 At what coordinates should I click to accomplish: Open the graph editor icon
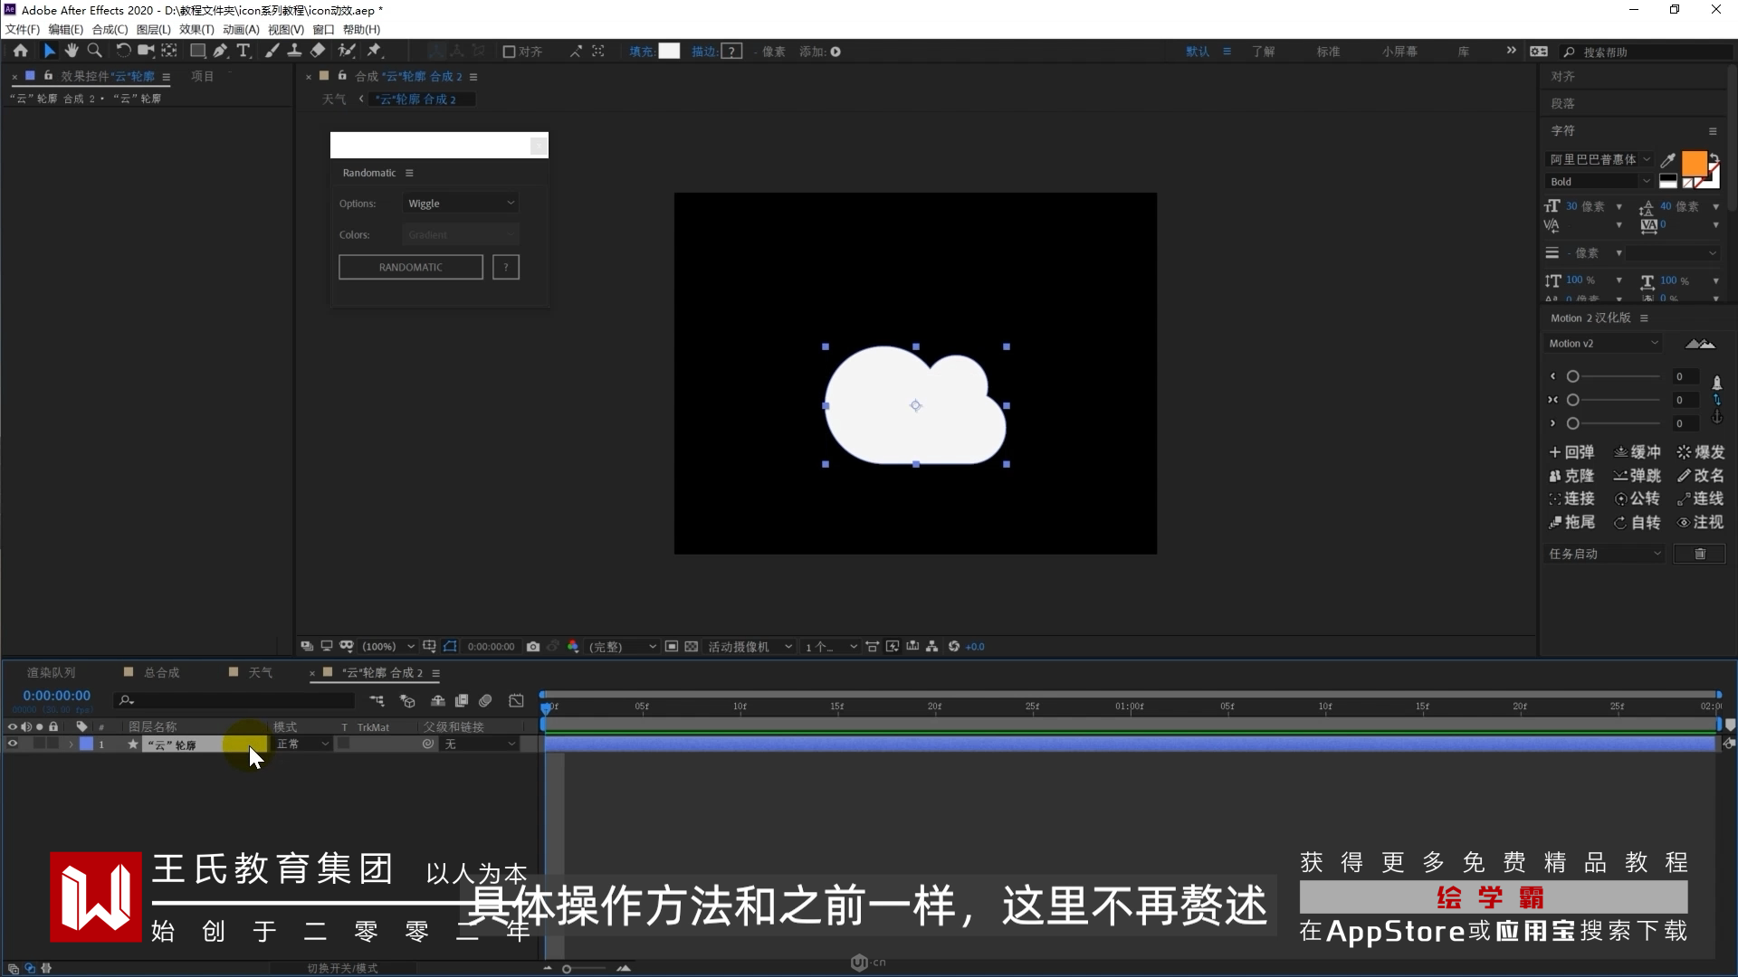click(x=516, y=700)
